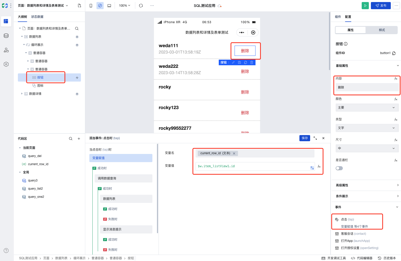
Task: Refresh the canvas preview
Action: 141,6
